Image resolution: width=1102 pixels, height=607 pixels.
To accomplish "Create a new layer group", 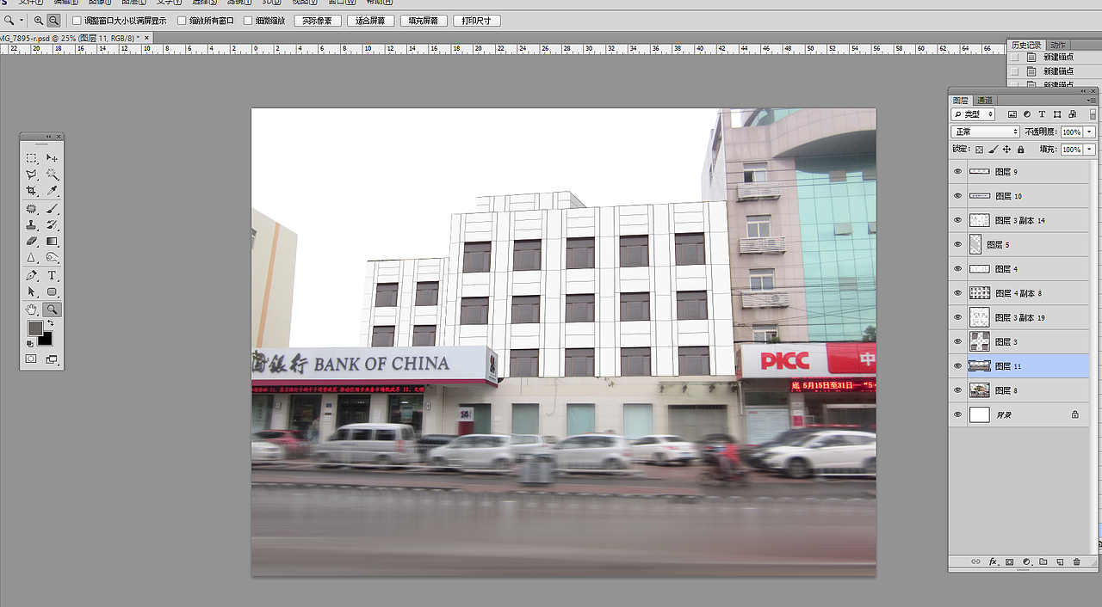I will pos(1043,561).
